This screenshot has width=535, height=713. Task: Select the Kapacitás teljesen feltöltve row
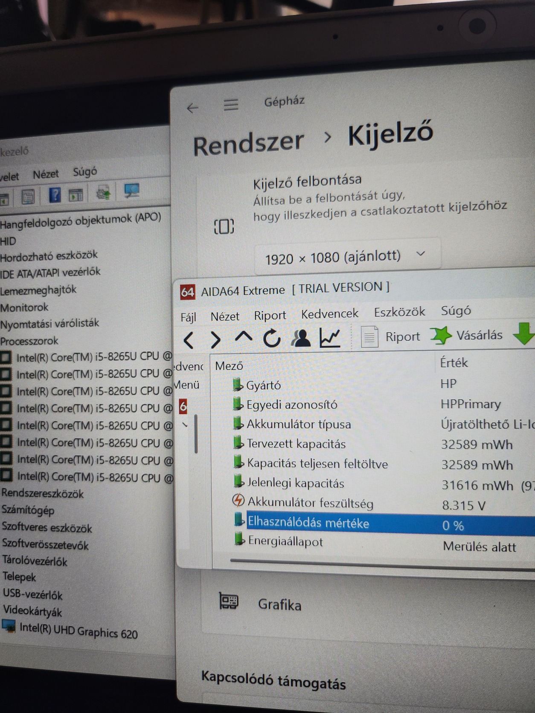click(x=374, y=463)
